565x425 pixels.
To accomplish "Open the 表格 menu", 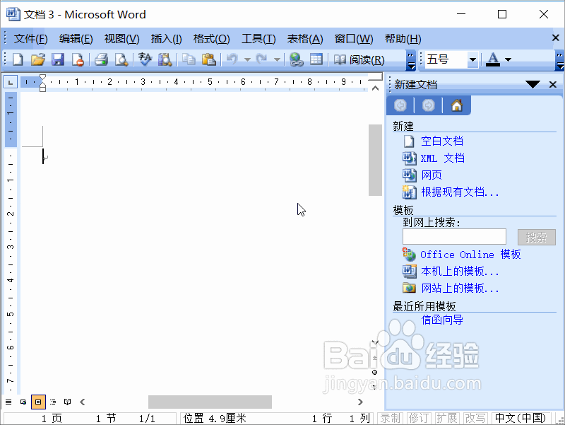I will [305, 38].
